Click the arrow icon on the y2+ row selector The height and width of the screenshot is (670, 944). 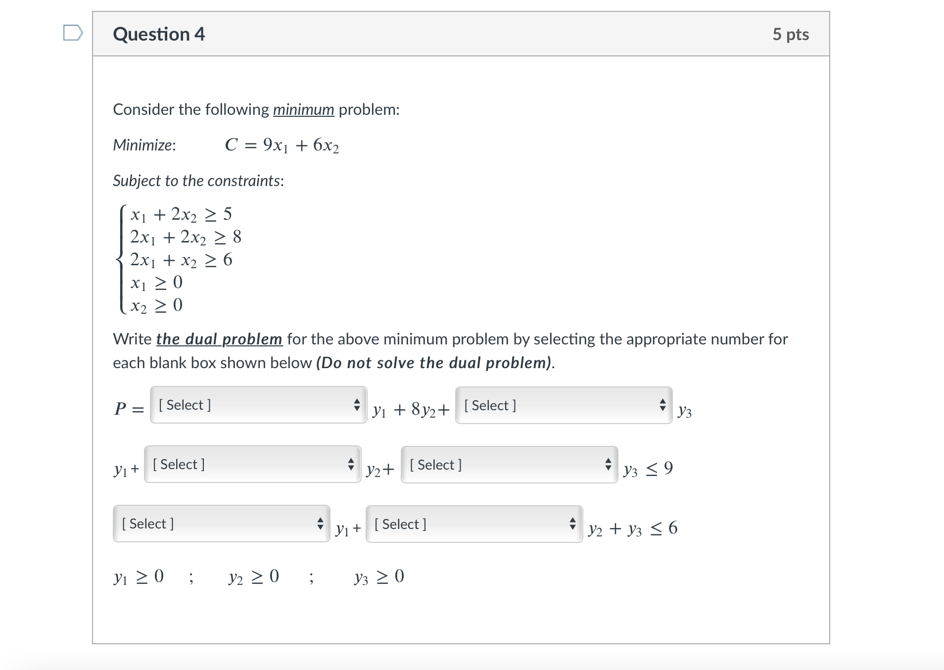point(351,465)
